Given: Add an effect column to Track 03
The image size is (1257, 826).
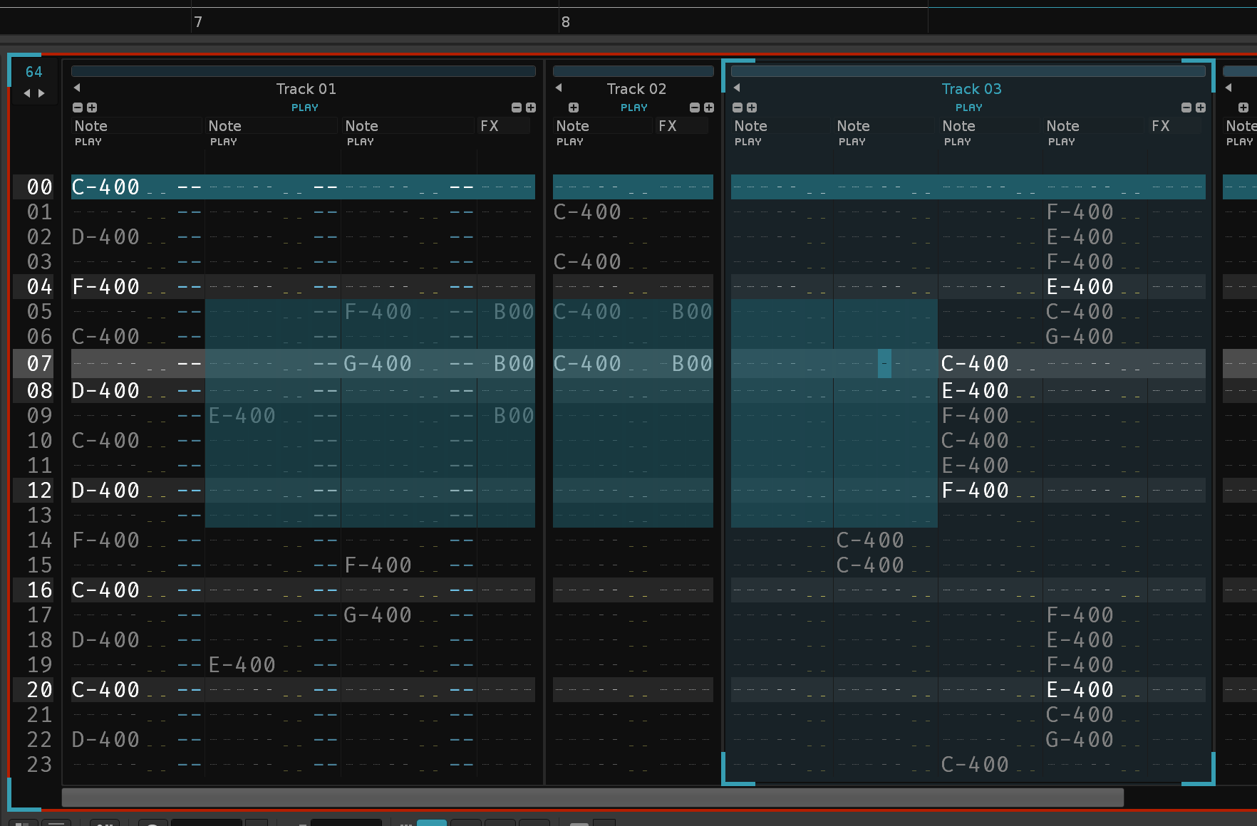Looking at the screenshot, I should tap(1201, 108).
